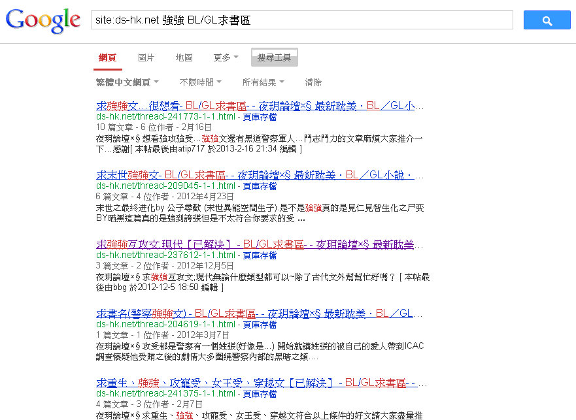Open 頁庫存檔 for thread-204619
Image resolution: width=576 pixels, height=420 pixels.
260,325
